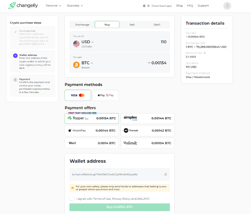Click the Transak logo icon
The height and width of the screenshot is (214, 251).
[x=126, y=131]
